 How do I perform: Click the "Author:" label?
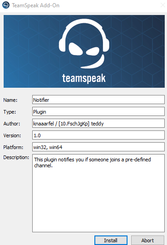click(12, 124)
